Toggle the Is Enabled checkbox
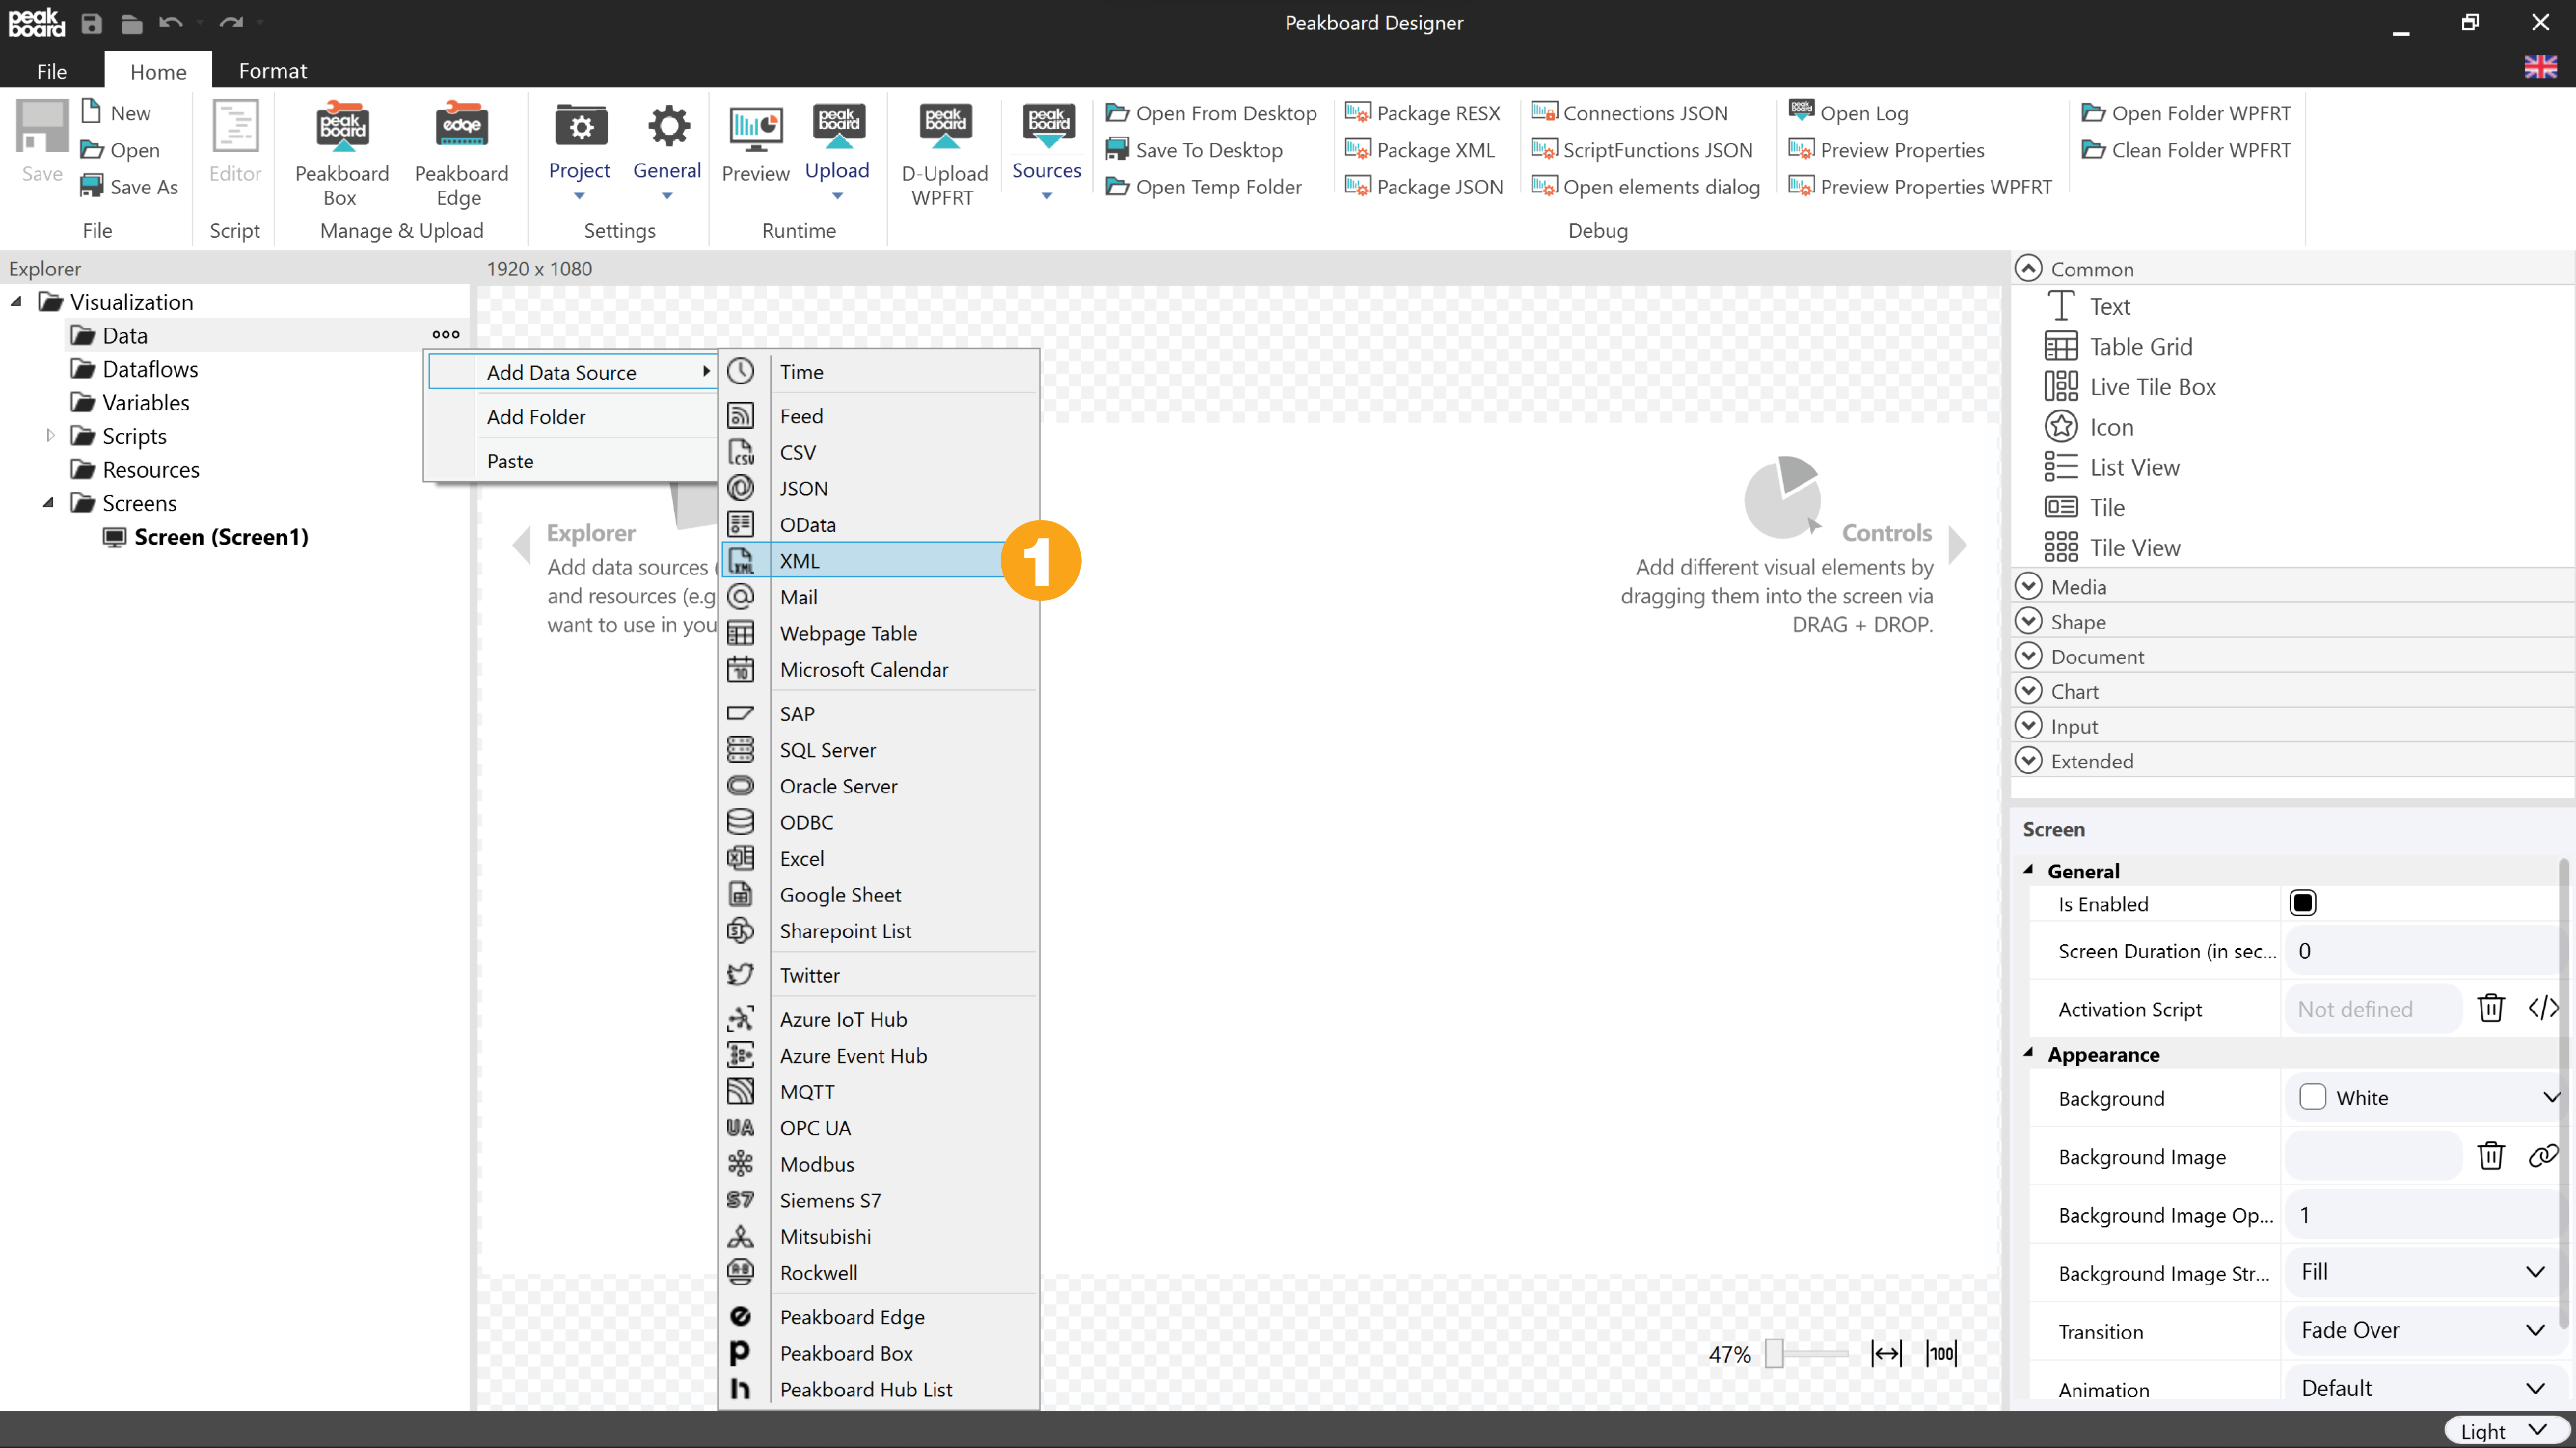The height and width of the screenshot is (1448, 2576). 2302,903
